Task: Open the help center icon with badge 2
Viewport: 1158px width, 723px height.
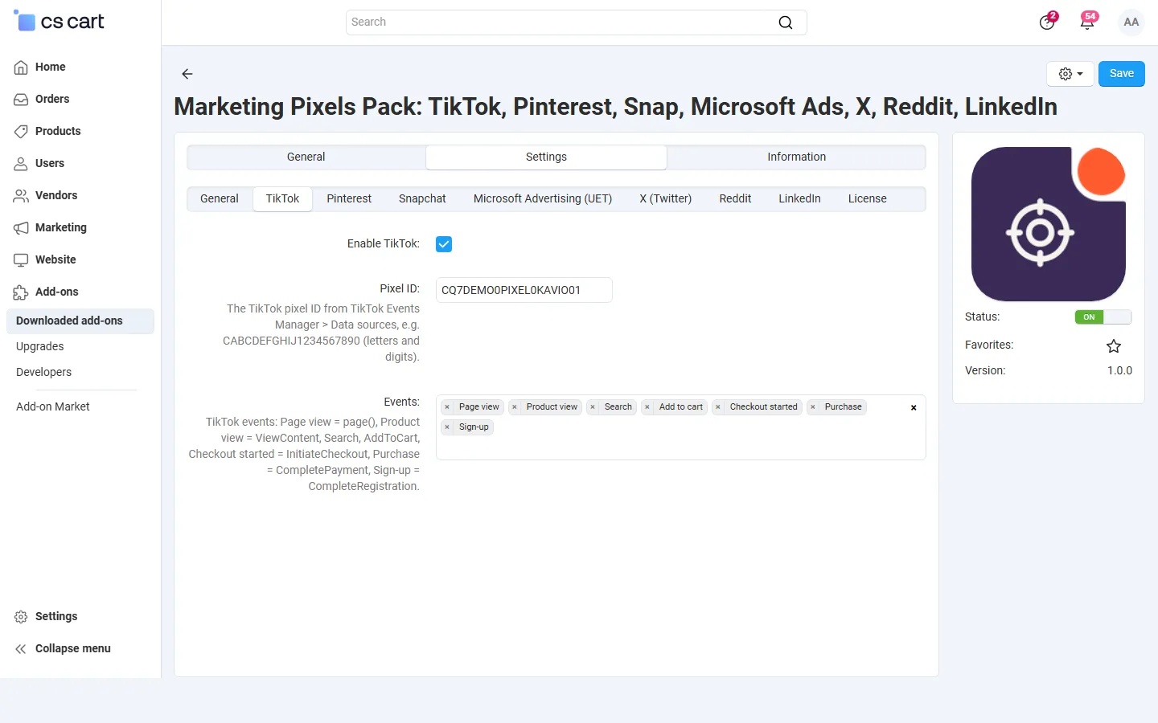Action: pyautogui.click(x=1047, y=22)
